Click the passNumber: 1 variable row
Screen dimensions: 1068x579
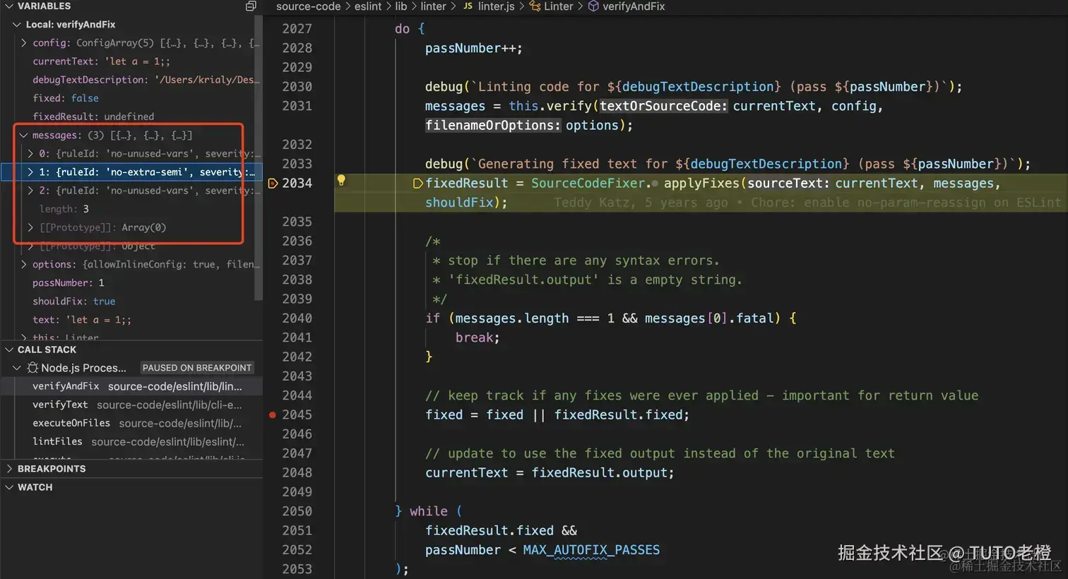click(131, 282)
